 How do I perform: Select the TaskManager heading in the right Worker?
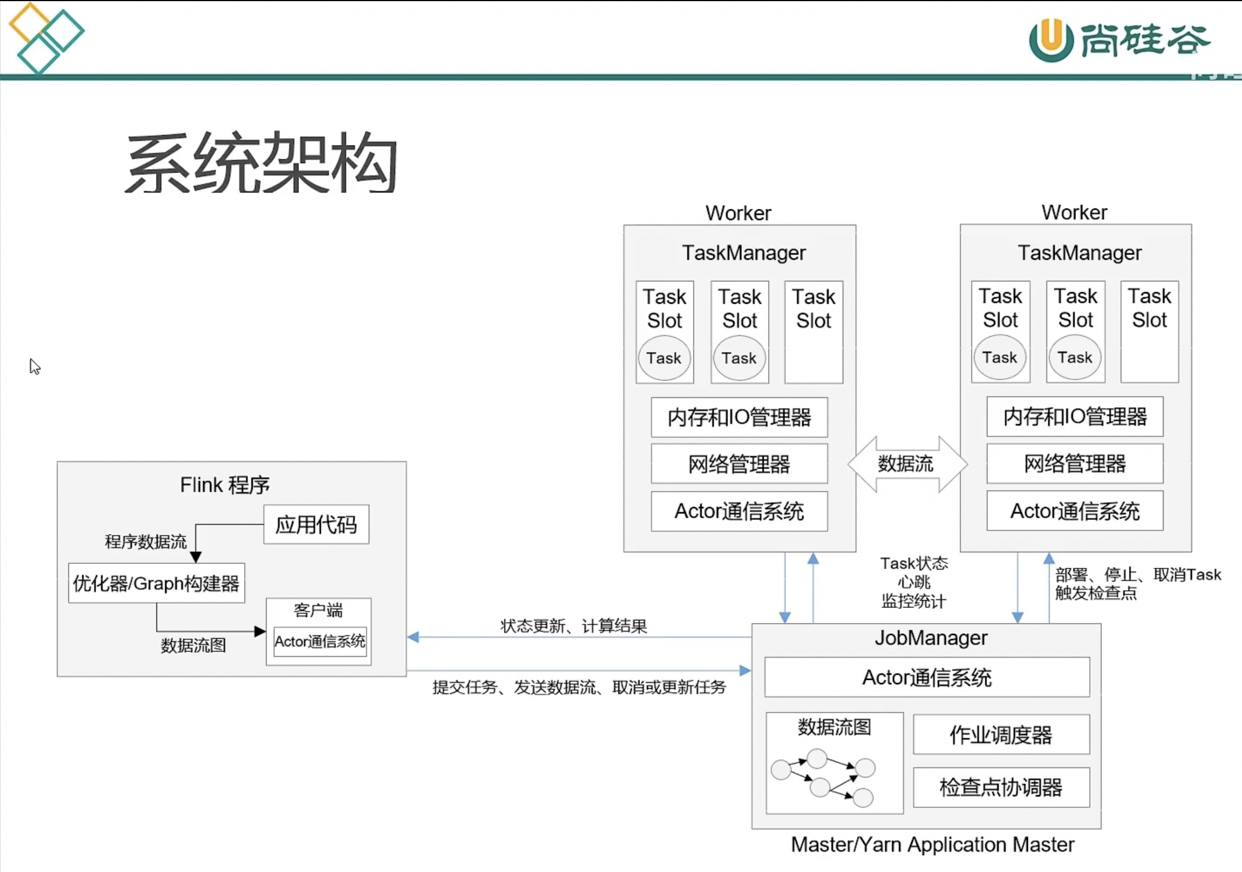1079,253
